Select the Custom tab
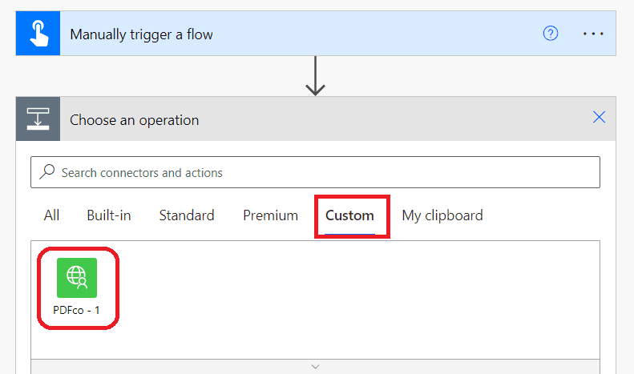634x374 pixels. point(349,215)
